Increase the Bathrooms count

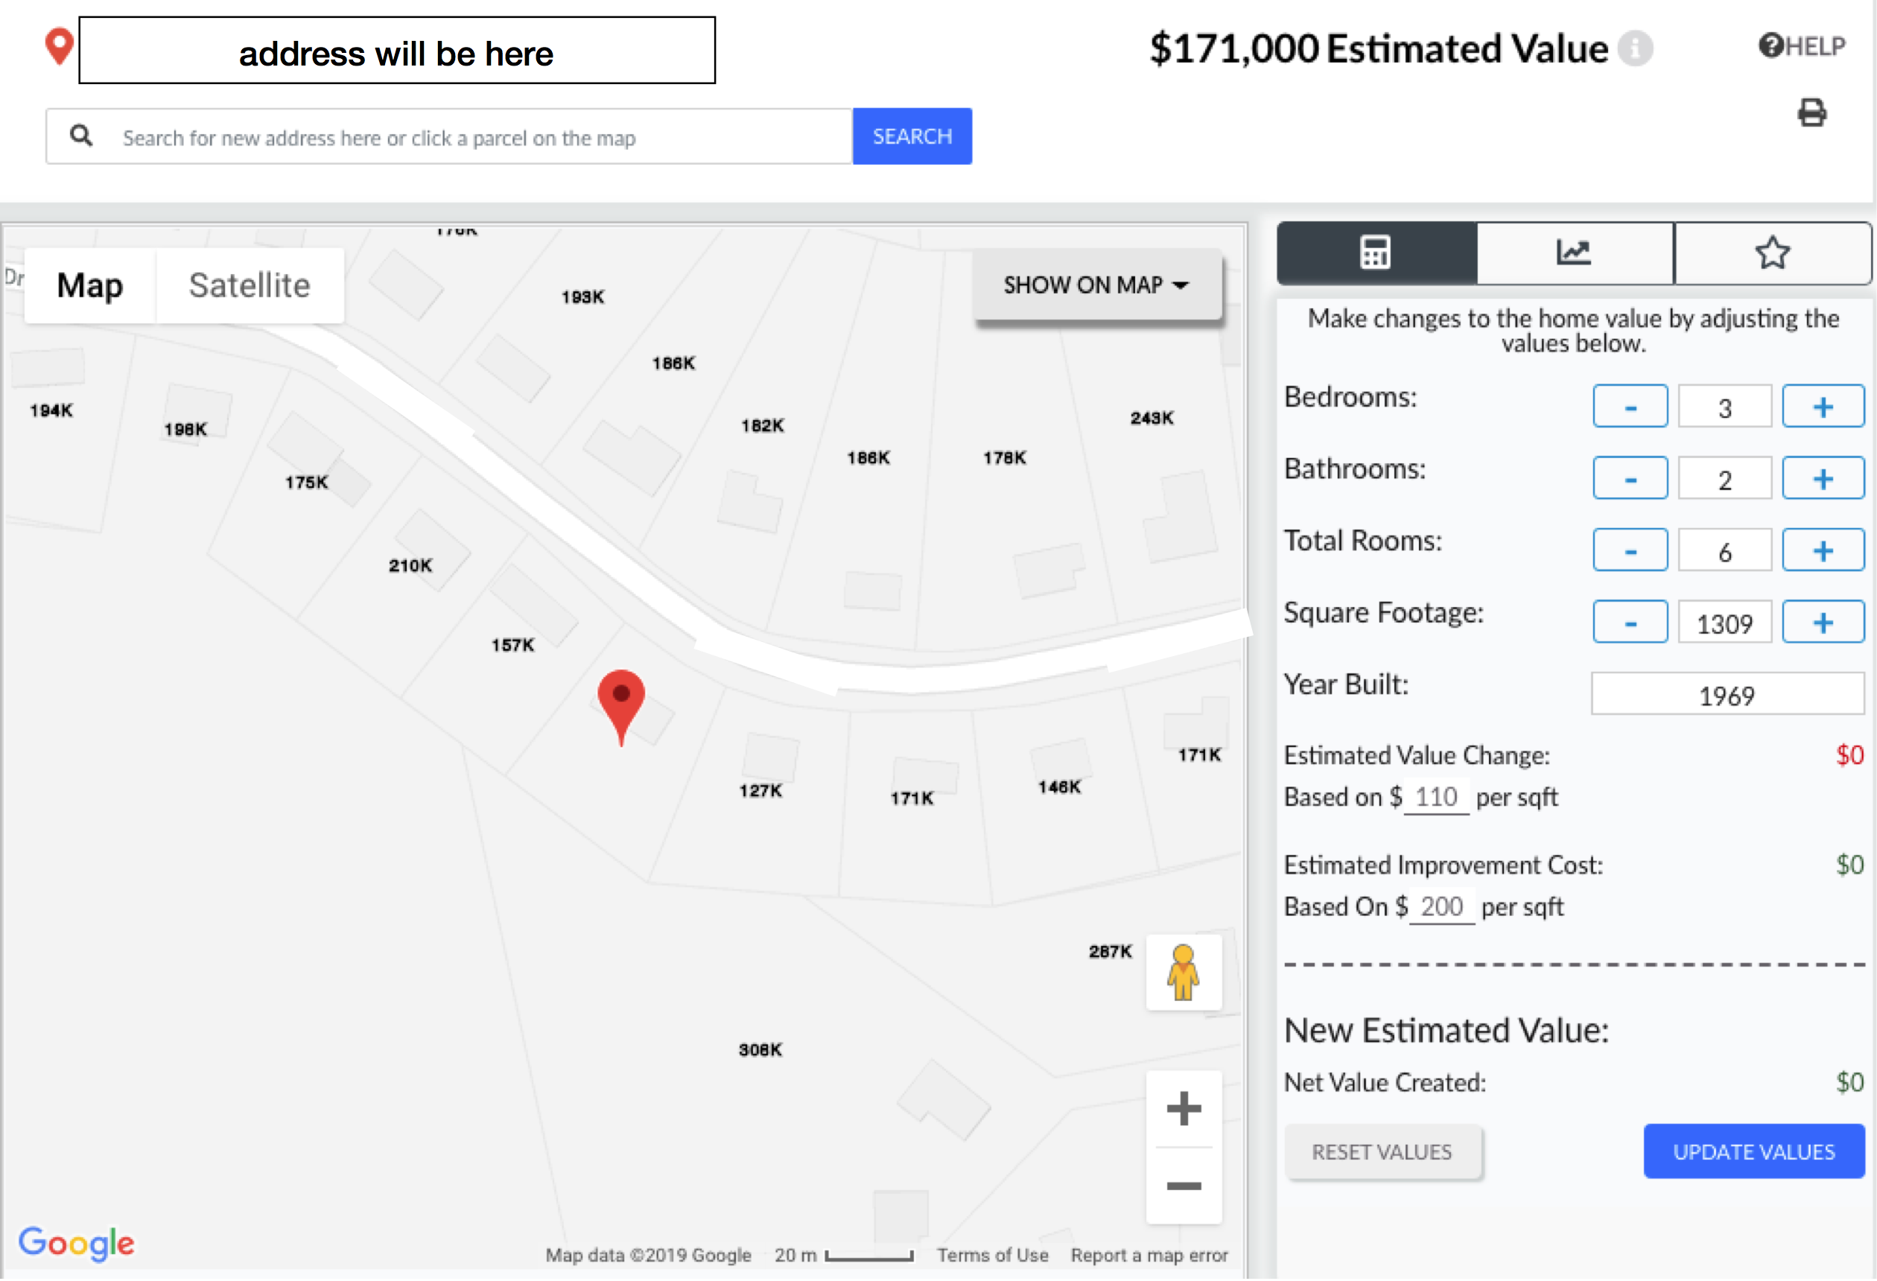pyautogui.click(x=1823, y=478)
